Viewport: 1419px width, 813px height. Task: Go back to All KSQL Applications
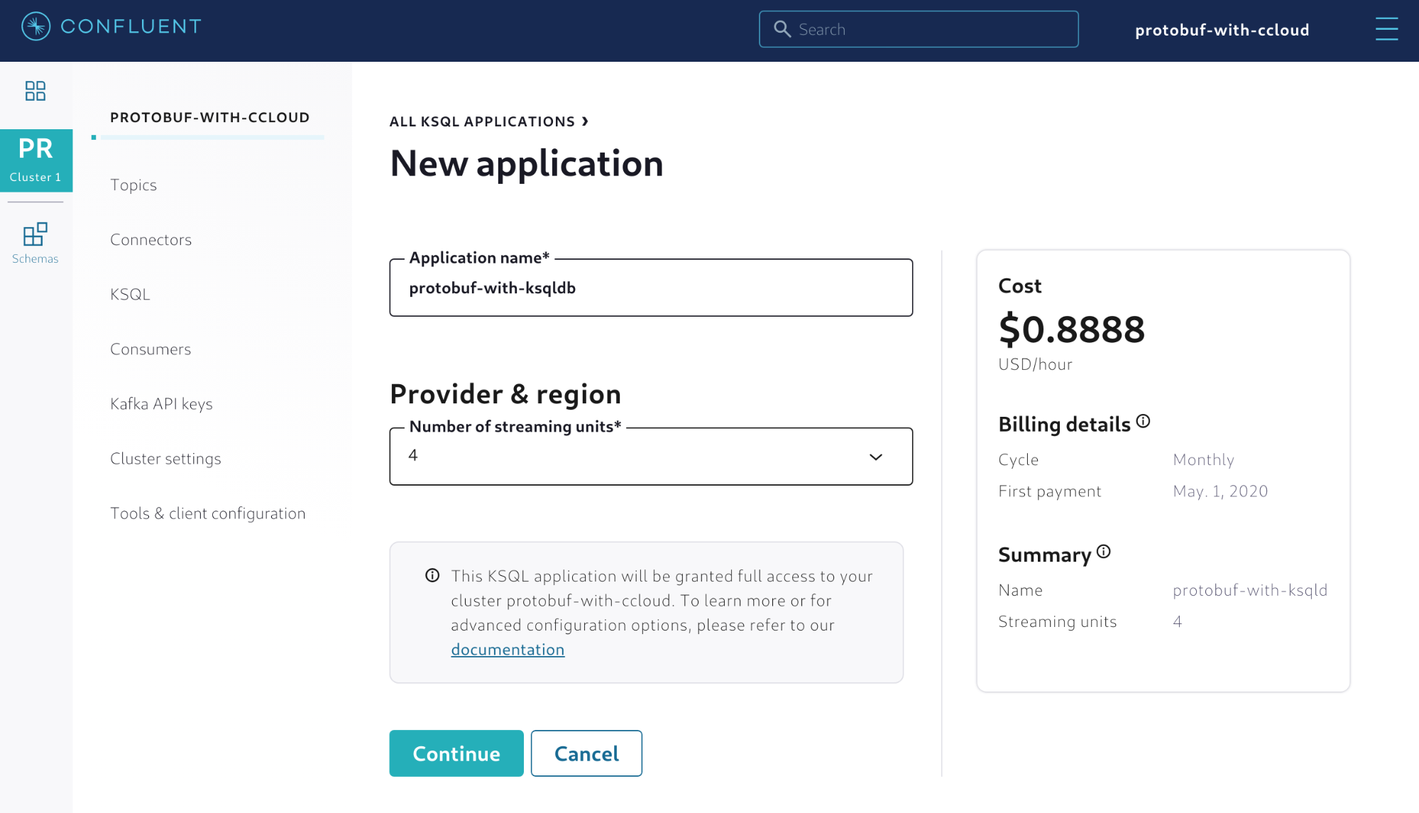click(x=482, y=121)
